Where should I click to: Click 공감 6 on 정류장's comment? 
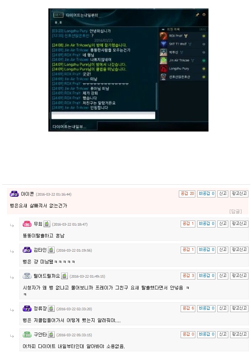click(188, 308)
